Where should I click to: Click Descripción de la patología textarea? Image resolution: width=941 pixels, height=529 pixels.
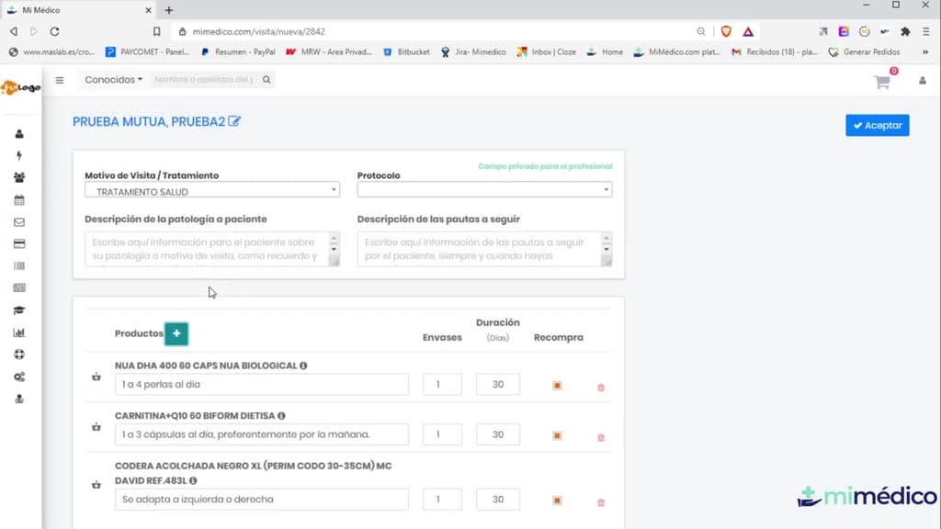[x=212, y=249]
